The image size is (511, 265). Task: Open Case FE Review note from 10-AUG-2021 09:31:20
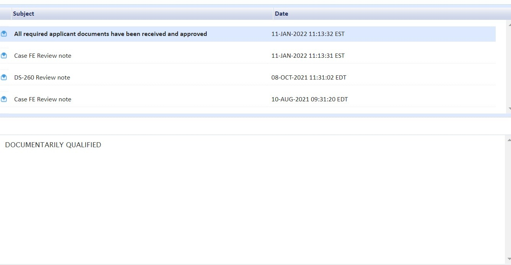coord(42,99)
